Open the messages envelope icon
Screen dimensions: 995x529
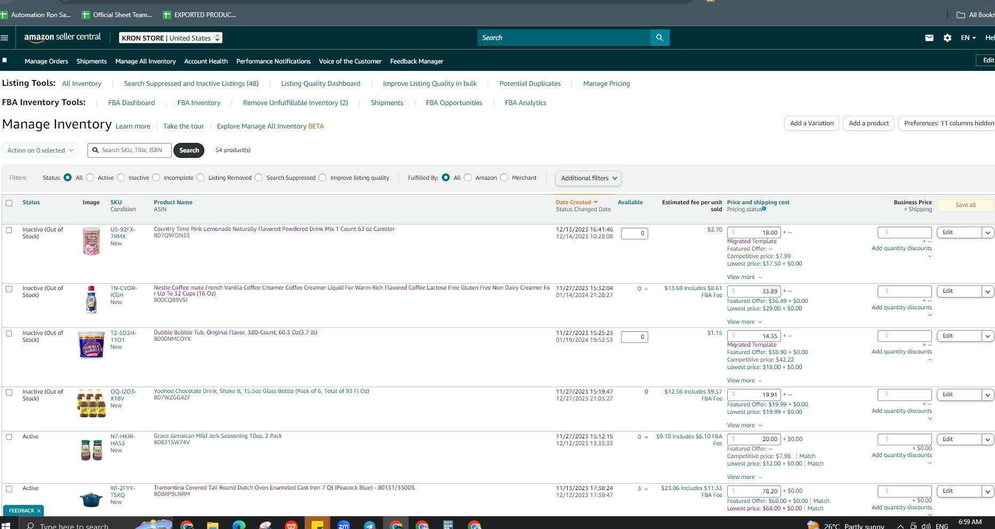click(929, 38)
